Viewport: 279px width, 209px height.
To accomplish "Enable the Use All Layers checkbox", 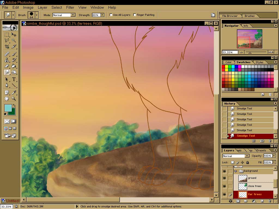I will pos(111,15).
